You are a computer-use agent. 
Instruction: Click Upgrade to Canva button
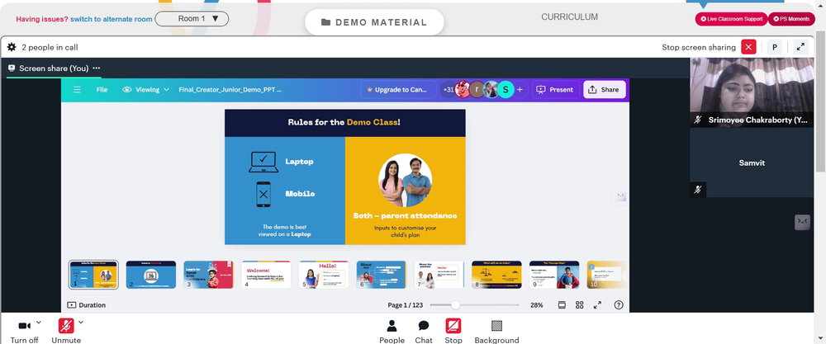coord(398,89)
